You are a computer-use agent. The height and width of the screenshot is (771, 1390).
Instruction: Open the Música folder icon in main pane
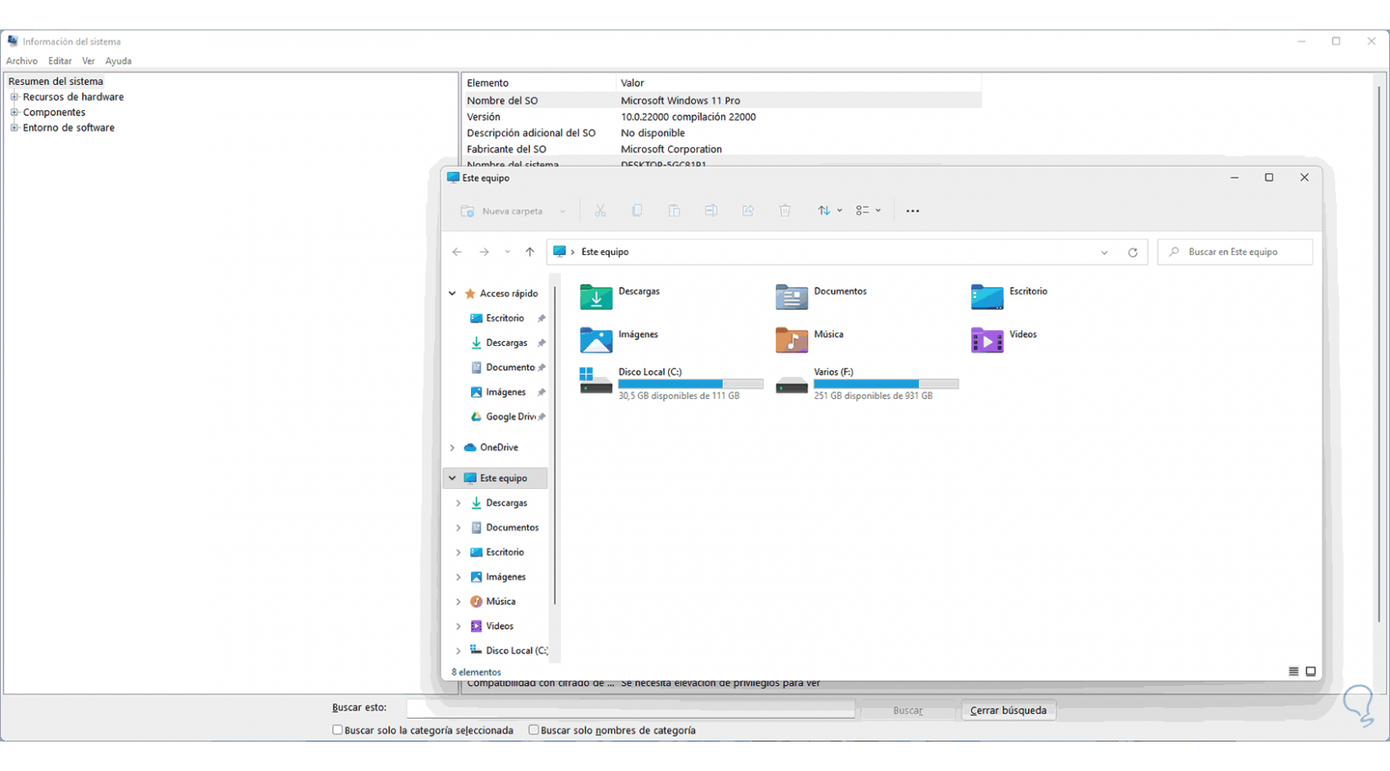click(x=791, y=339)
